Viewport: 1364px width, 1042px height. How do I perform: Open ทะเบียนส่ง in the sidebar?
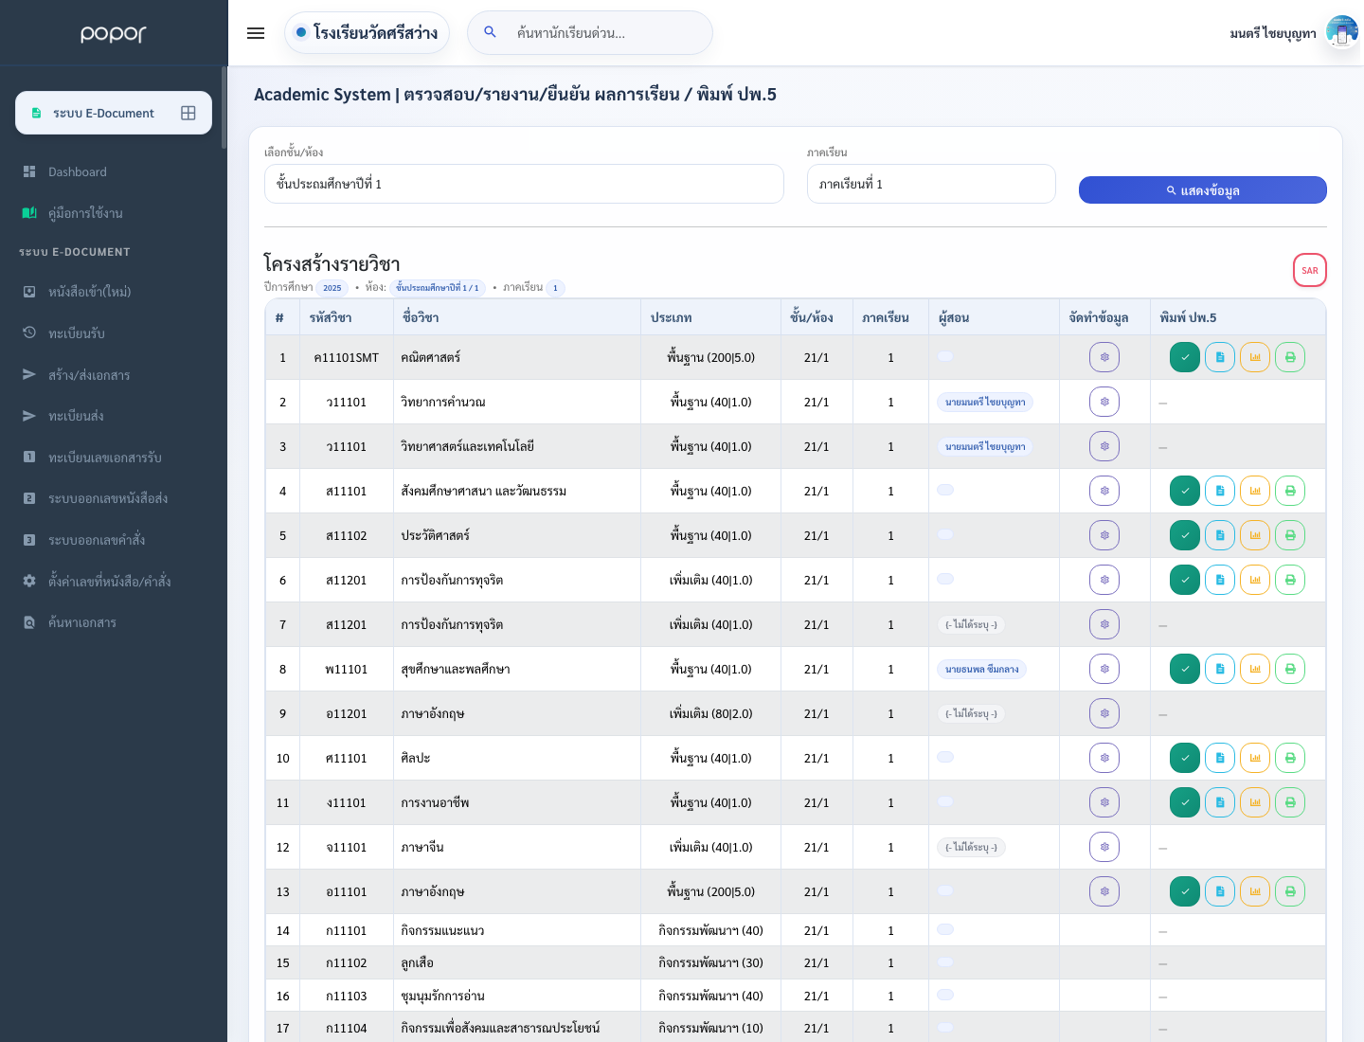click(114, 416)
